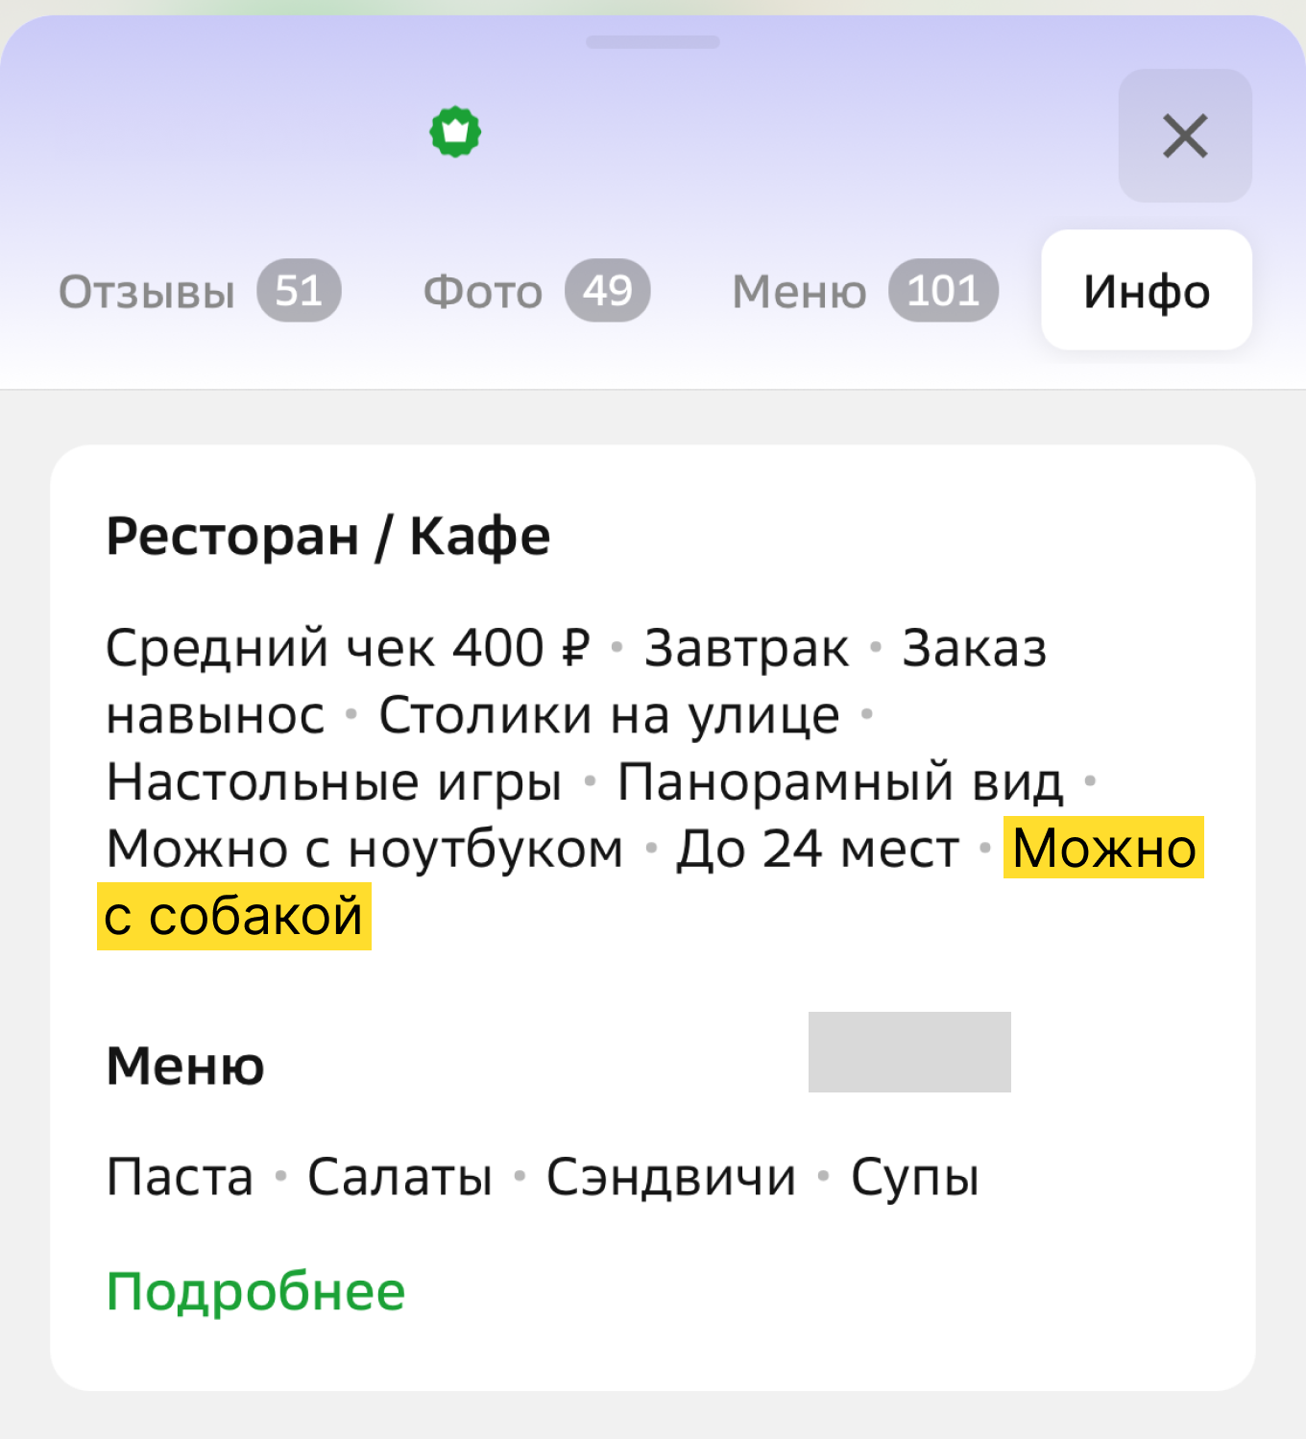1306x1439 pixels.
Task: Click the green verified badge icon
Action: (x=457, y=131)
